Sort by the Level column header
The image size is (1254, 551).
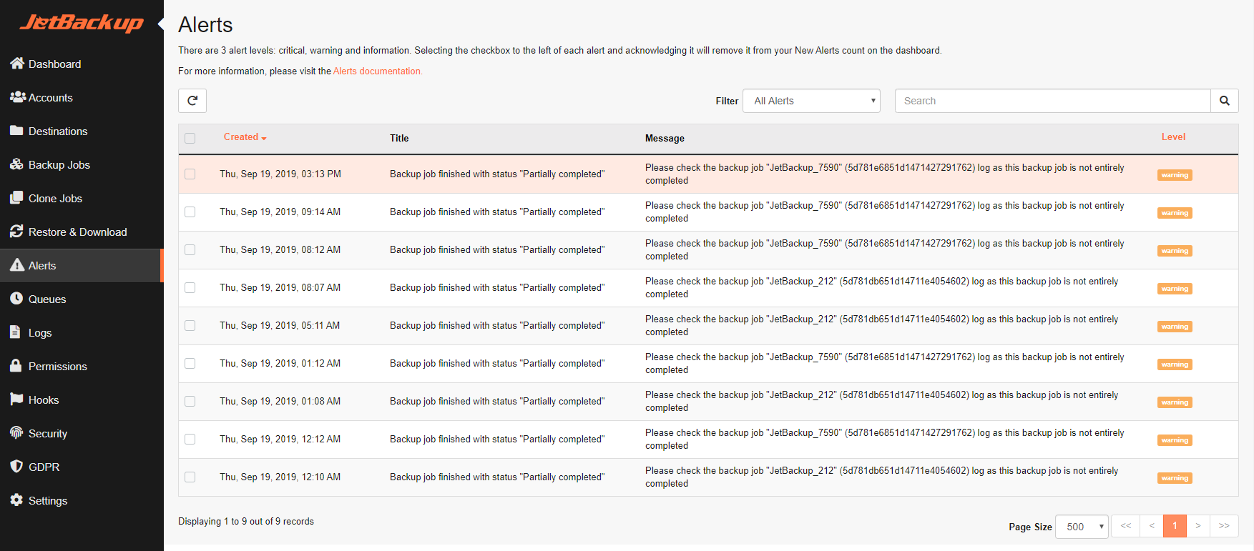pyautogui.click(x=1173, y=137)
